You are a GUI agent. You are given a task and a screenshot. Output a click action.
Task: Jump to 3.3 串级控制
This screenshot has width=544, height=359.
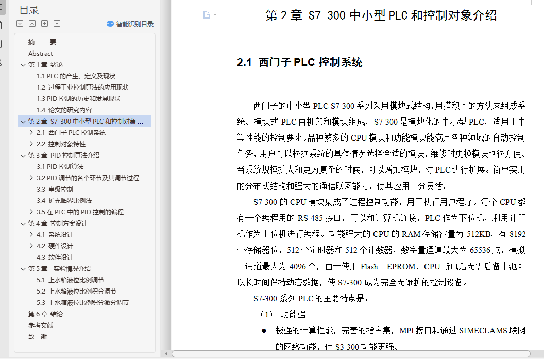(x=55, y=190)
